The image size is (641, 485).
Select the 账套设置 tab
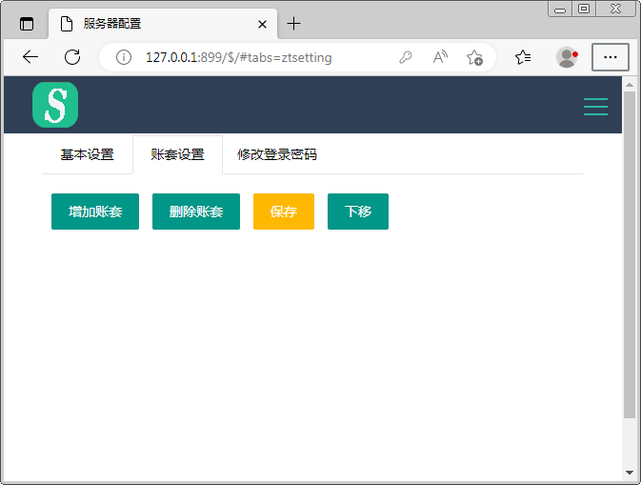tap(178, 154)
